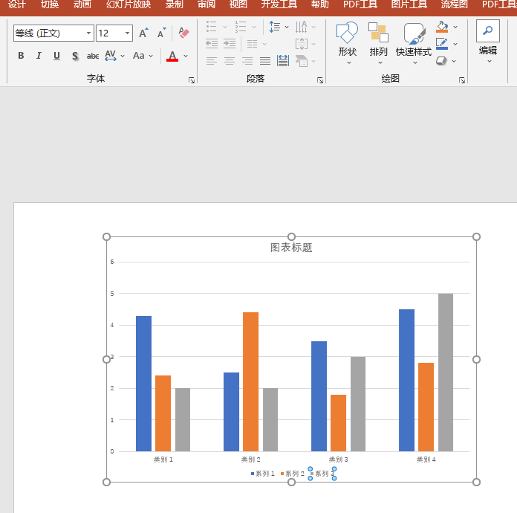Open the Review (审阅) tab
This screenshot has width=517, height=513.
click(x=207, y=4)
